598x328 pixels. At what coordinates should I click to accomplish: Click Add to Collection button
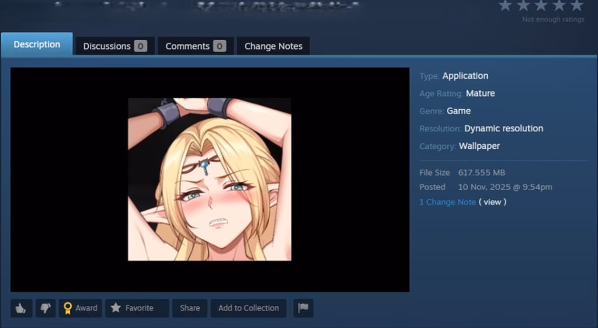coord(248,308)
